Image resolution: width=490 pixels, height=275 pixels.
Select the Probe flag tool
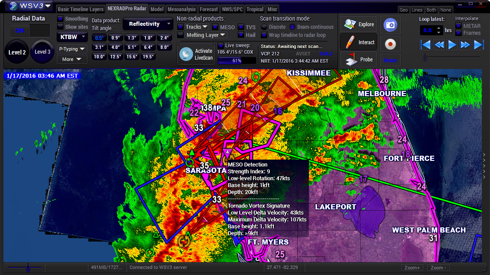click(358, 59)
